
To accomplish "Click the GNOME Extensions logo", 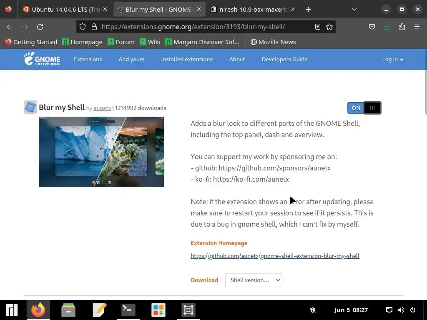I will point(42,59).
